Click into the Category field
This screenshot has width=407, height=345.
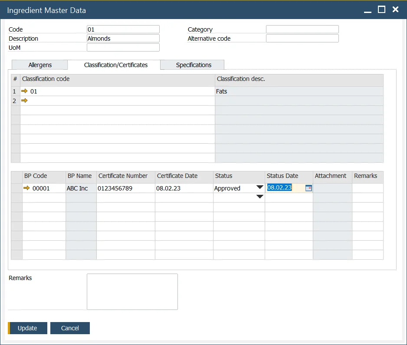click(x=302, y=29)
